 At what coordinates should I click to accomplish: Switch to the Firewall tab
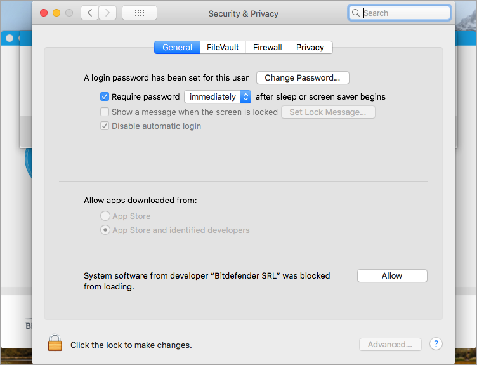pyautogui.click(x=268, y=47)
